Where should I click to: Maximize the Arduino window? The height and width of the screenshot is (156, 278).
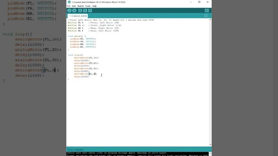point(199,2)
